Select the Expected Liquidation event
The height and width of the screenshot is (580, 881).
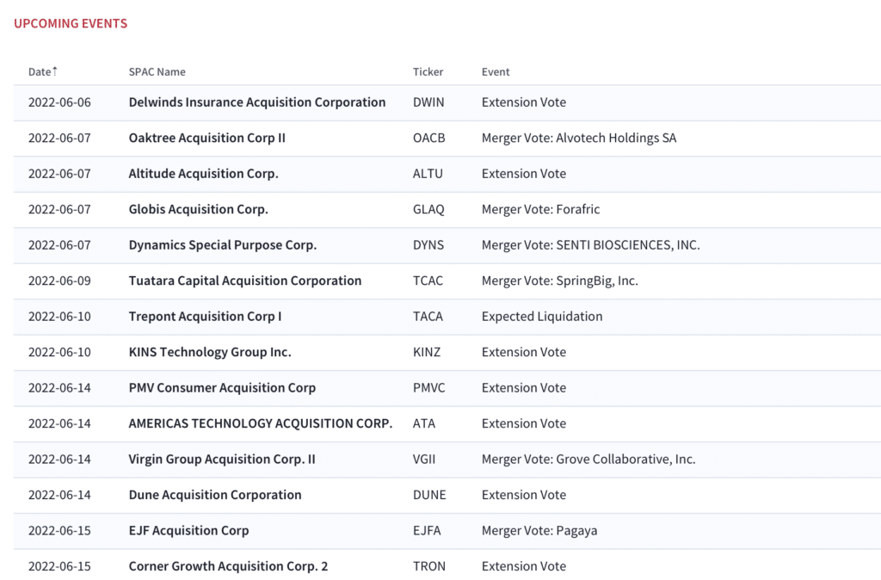[542, 317]
